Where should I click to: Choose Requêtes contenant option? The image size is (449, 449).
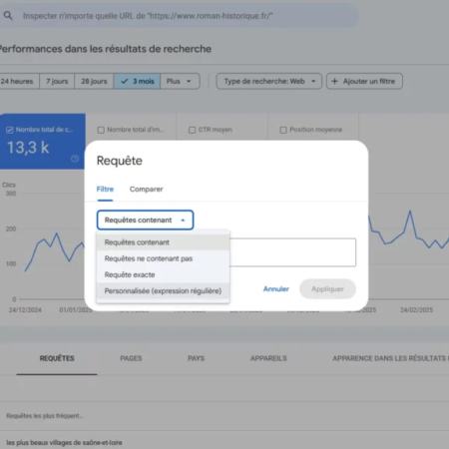(163, 242)
